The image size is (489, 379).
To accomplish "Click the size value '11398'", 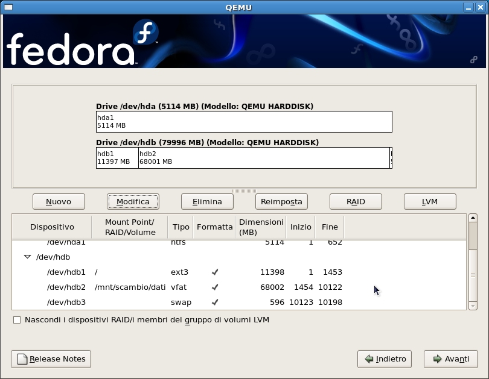I will click(272, 272).
